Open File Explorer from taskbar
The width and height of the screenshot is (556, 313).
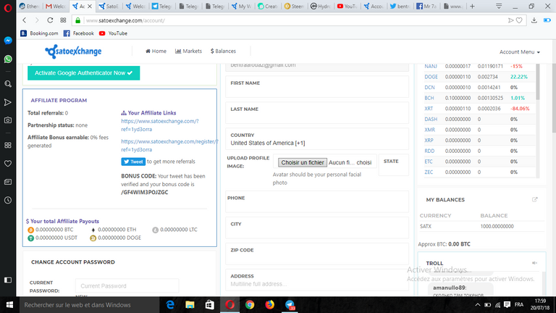190,305
